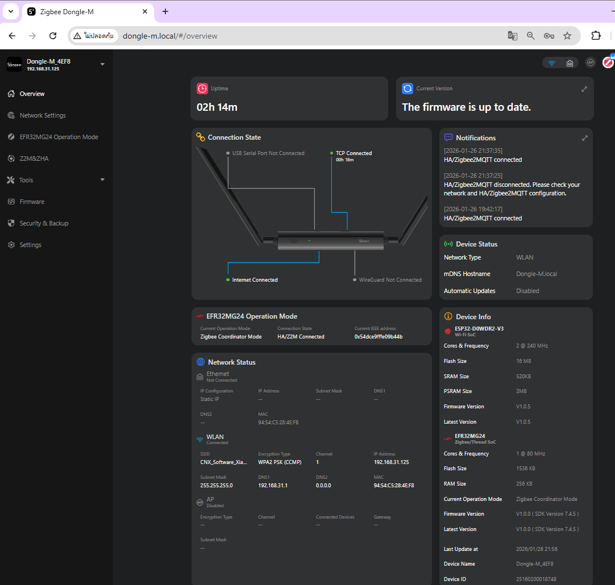Click the Ethernet port status icon
Image resolution: width=615 pixels, height=585 pixels.
point(570,63)
